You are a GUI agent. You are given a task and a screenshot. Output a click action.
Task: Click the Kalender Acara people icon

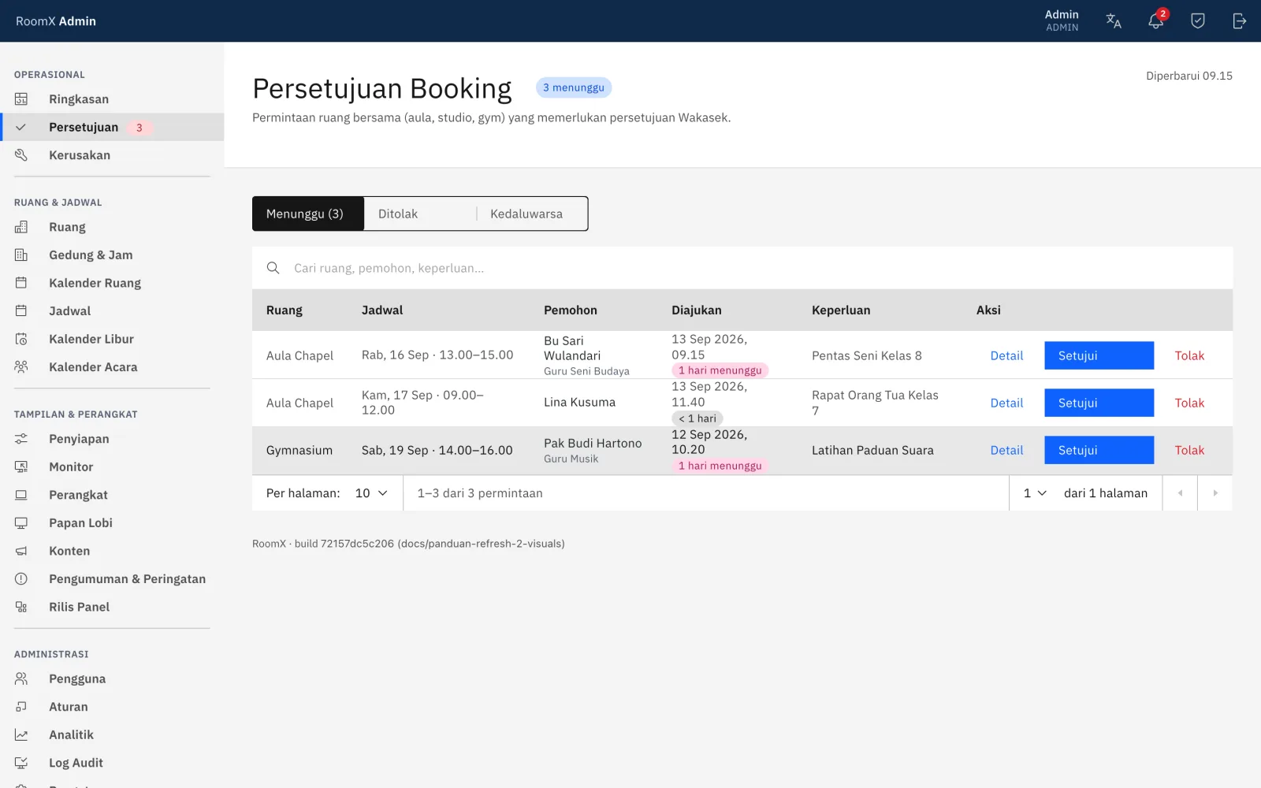click(21, 367)
